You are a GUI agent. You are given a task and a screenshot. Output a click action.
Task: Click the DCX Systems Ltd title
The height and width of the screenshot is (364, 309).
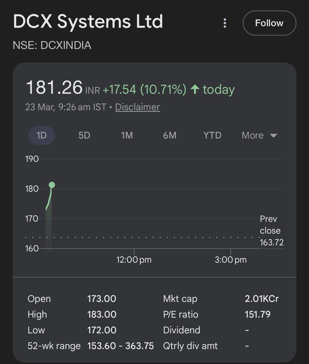point(88,22)
